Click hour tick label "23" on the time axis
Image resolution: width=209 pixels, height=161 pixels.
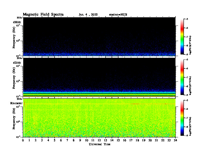click(x=169, y=140)
